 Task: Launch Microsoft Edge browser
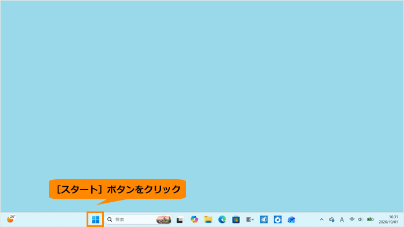tap(222, 220)
